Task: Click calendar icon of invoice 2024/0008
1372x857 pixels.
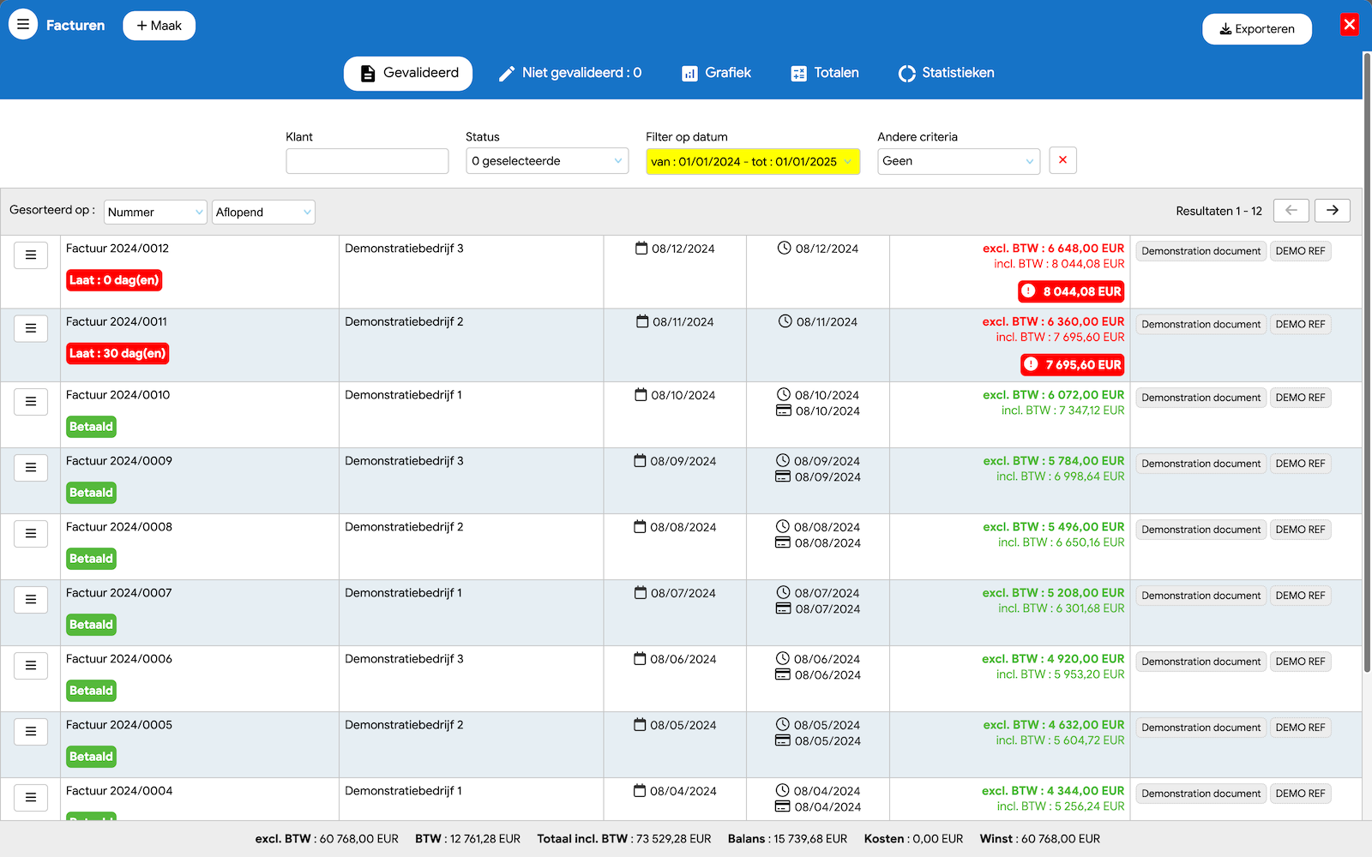Action: [640, 527]
